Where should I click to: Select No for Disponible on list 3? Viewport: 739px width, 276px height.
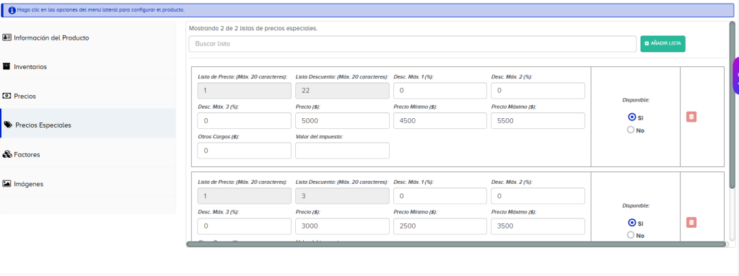631,235
